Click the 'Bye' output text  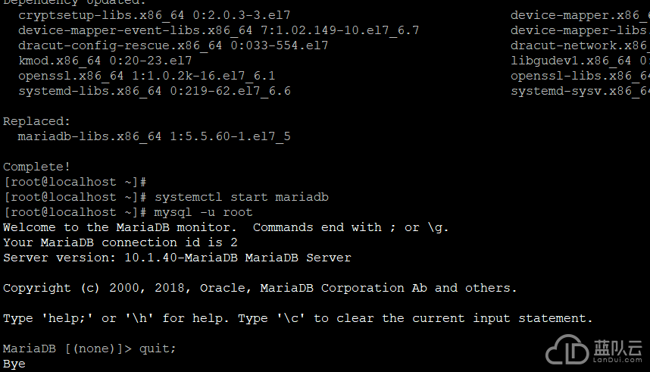[x=14, y=364]
